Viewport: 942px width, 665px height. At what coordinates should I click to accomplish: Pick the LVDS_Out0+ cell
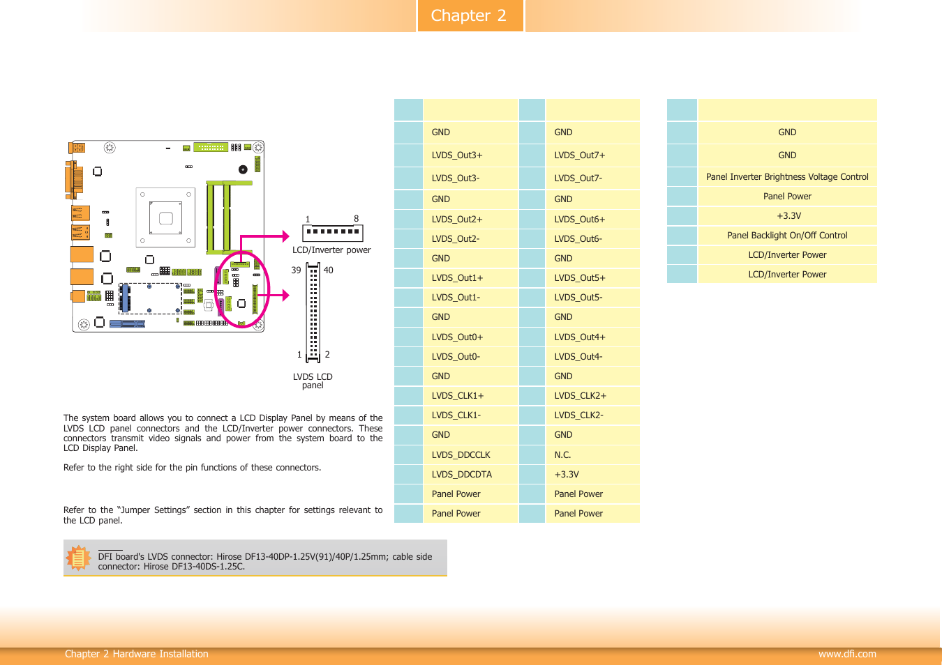pos(470,337)
